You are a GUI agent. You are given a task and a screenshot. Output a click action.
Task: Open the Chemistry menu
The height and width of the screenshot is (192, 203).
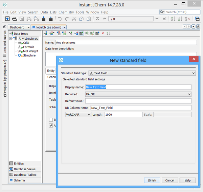(66, 12)
